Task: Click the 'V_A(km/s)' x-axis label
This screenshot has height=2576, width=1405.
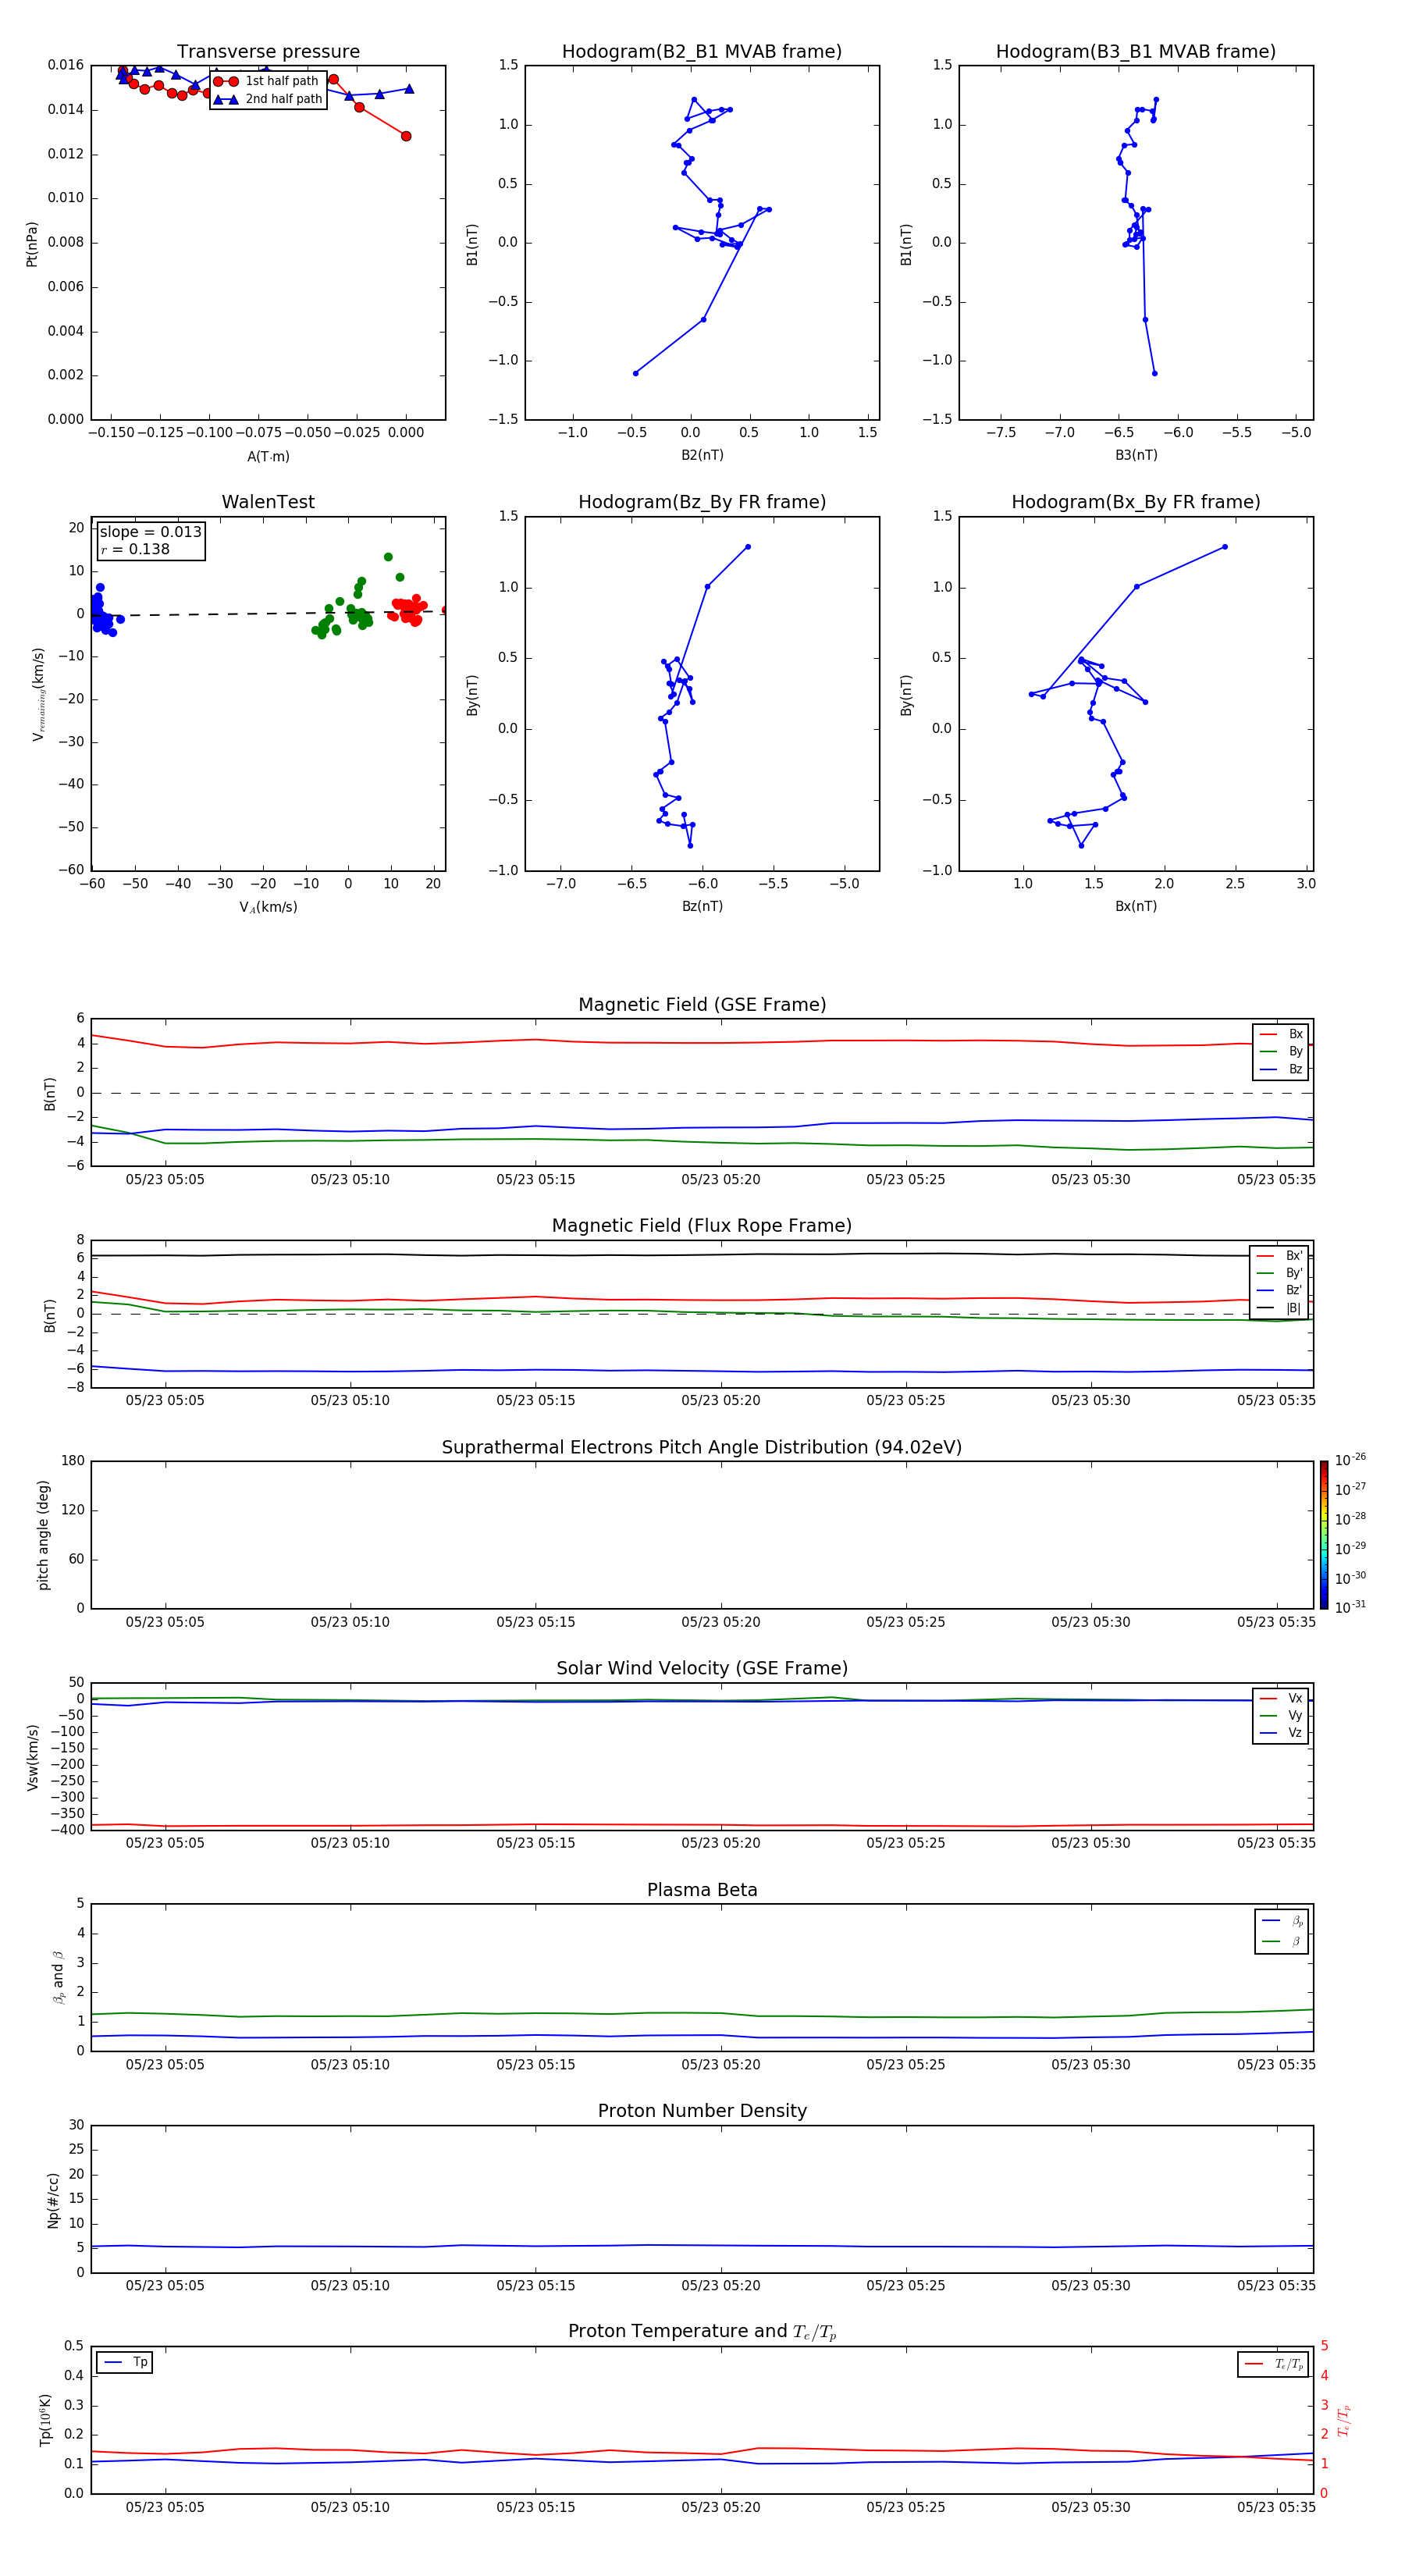Action: 268,908
